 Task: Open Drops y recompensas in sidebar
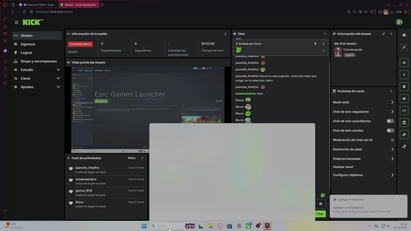point(37,61)
